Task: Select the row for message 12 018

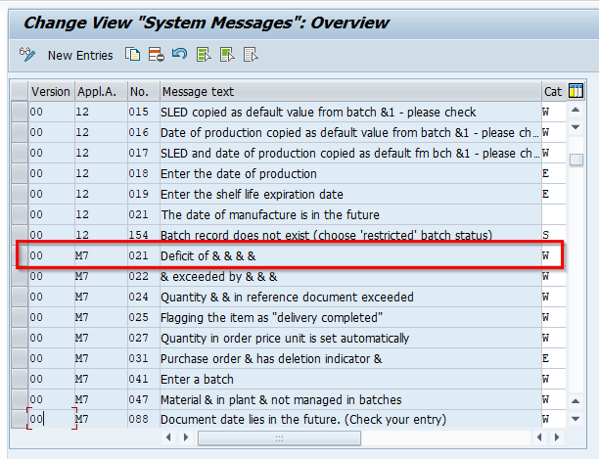Action: click(20, 174)
